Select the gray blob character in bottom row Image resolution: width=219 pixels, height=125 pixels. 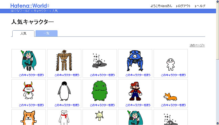pyautogui.click(x=171, y=119)
